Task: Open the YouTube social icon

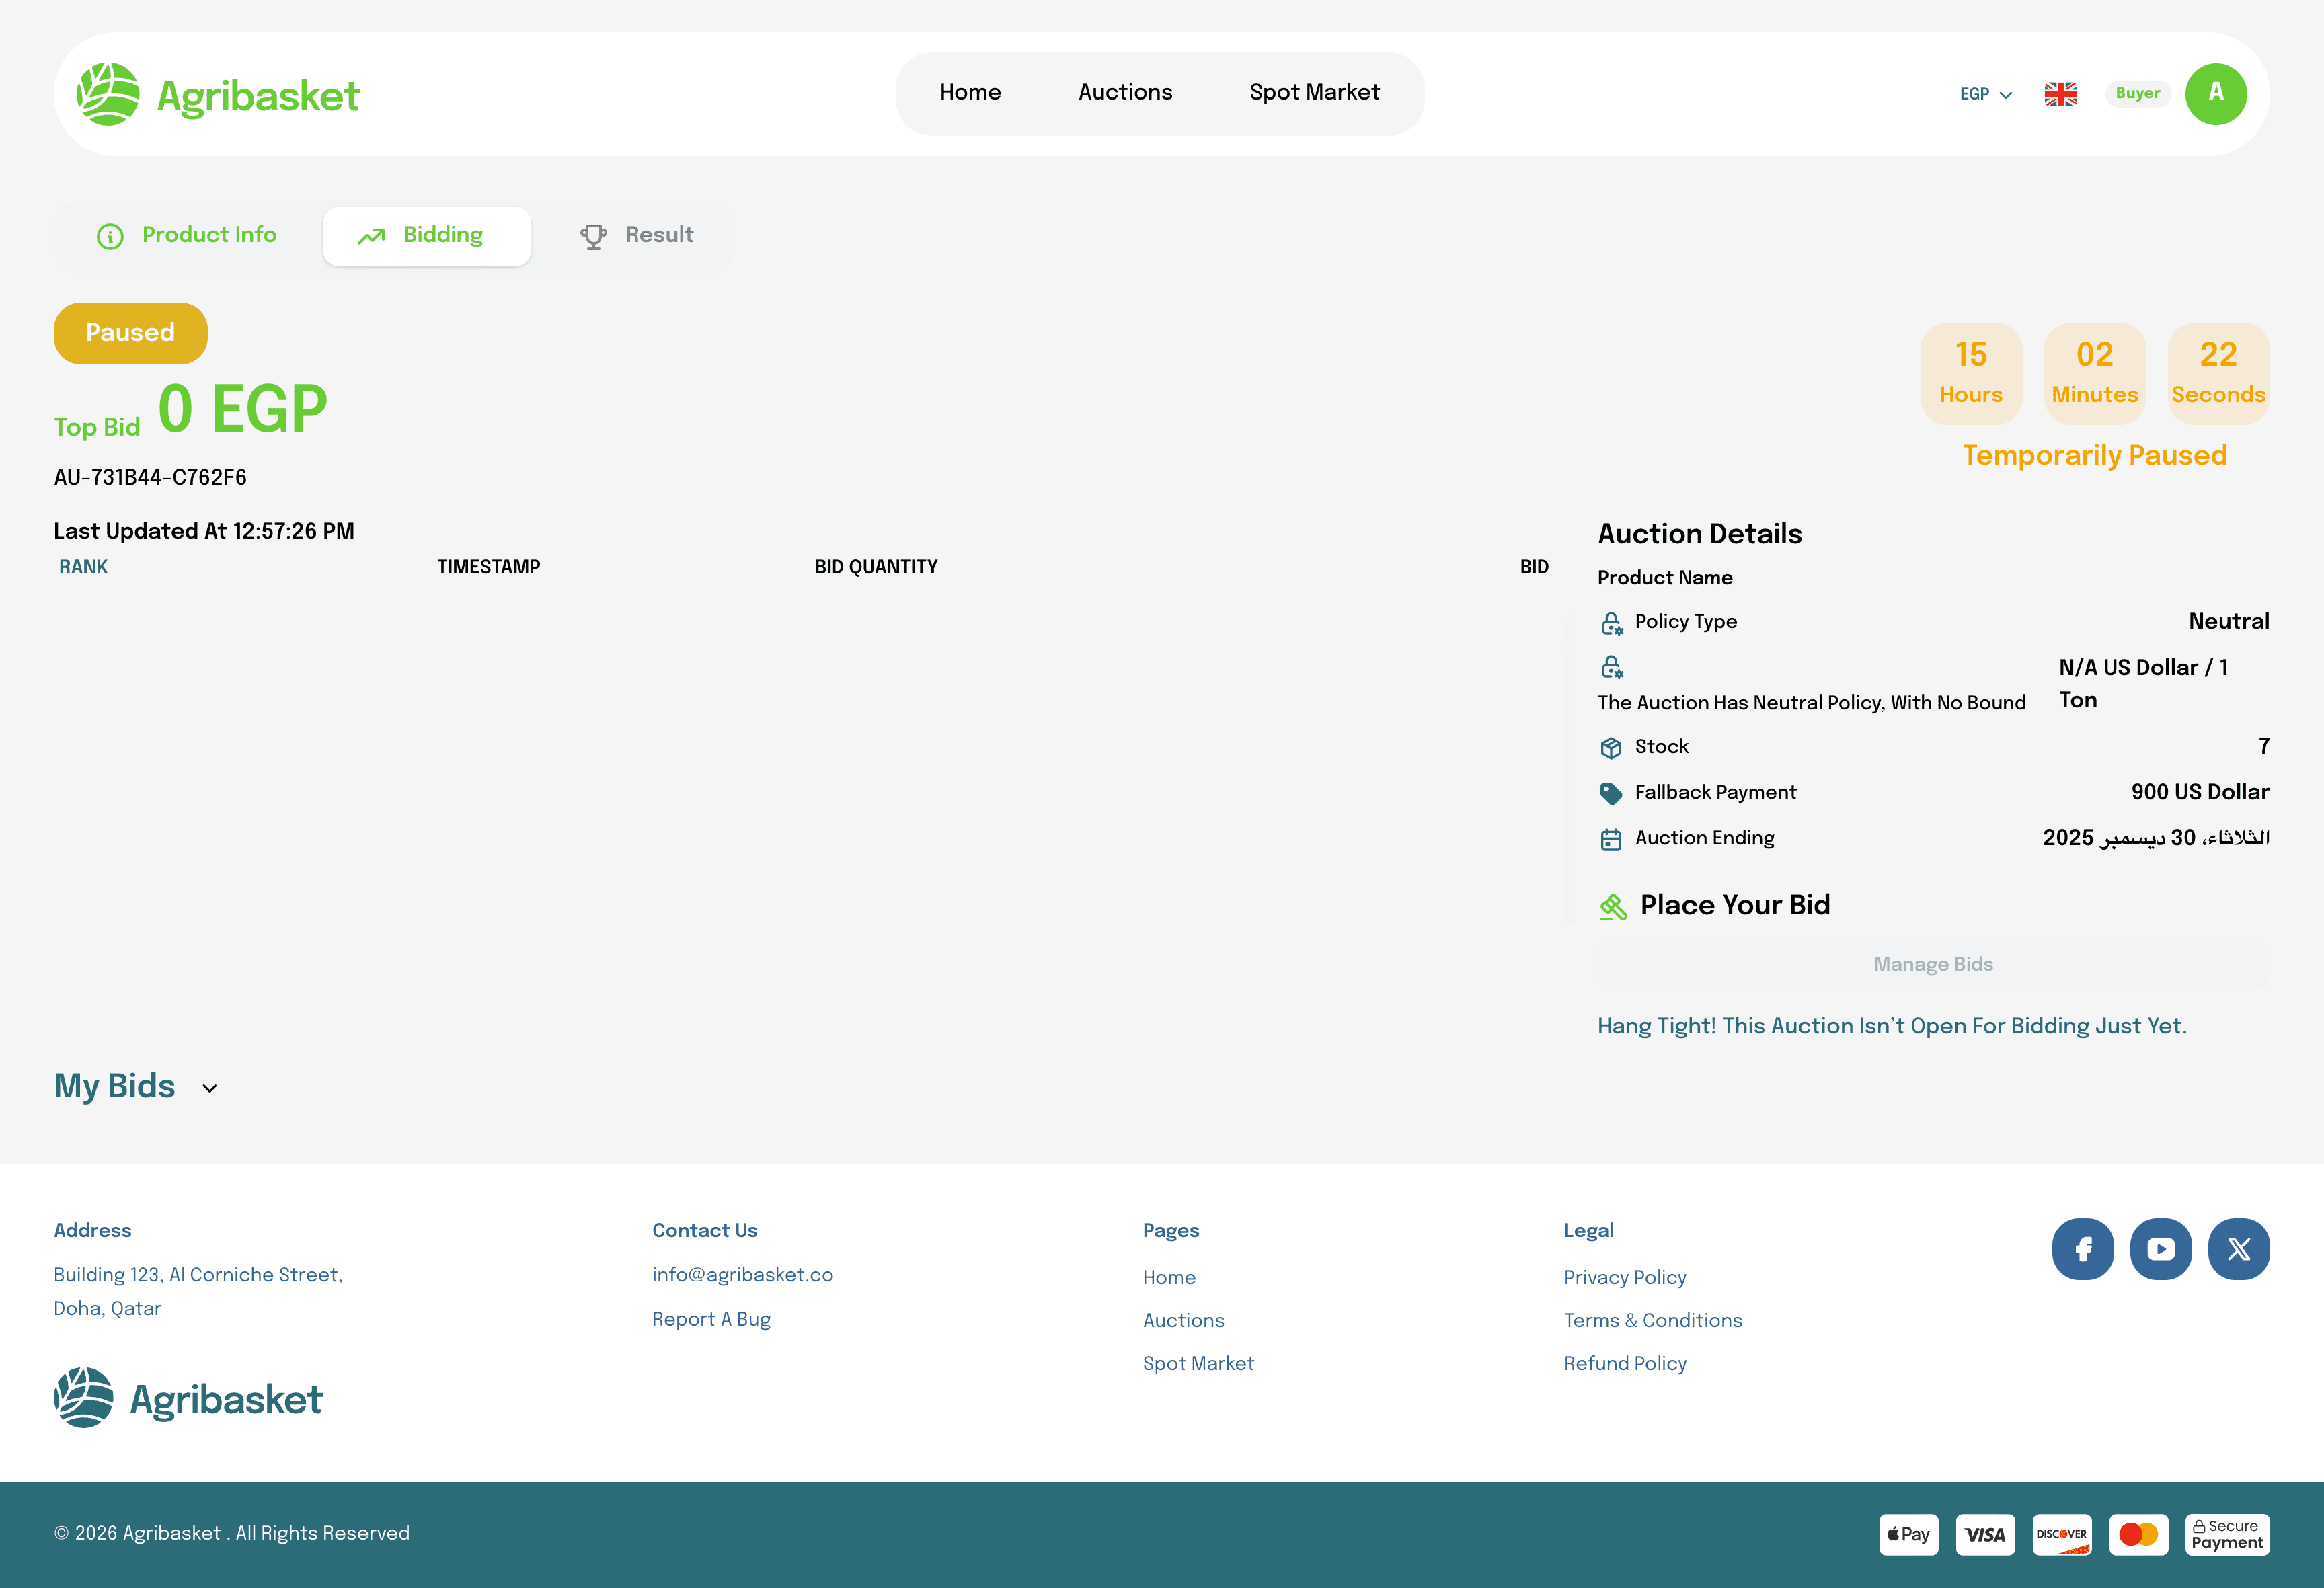Action: (2160, 1248)
